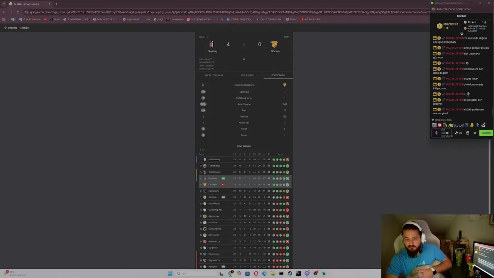Open Task View from the taskbar
Image resolution: width=494 pixels, height=278 pixels.
click(221, 274)
